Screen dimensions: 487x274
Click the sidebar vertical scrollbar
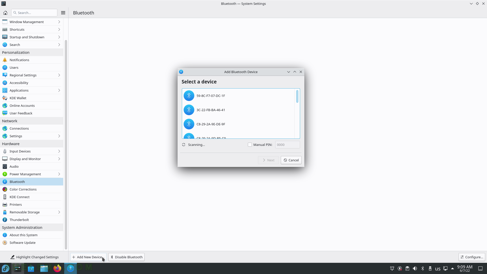click(66, 145)
